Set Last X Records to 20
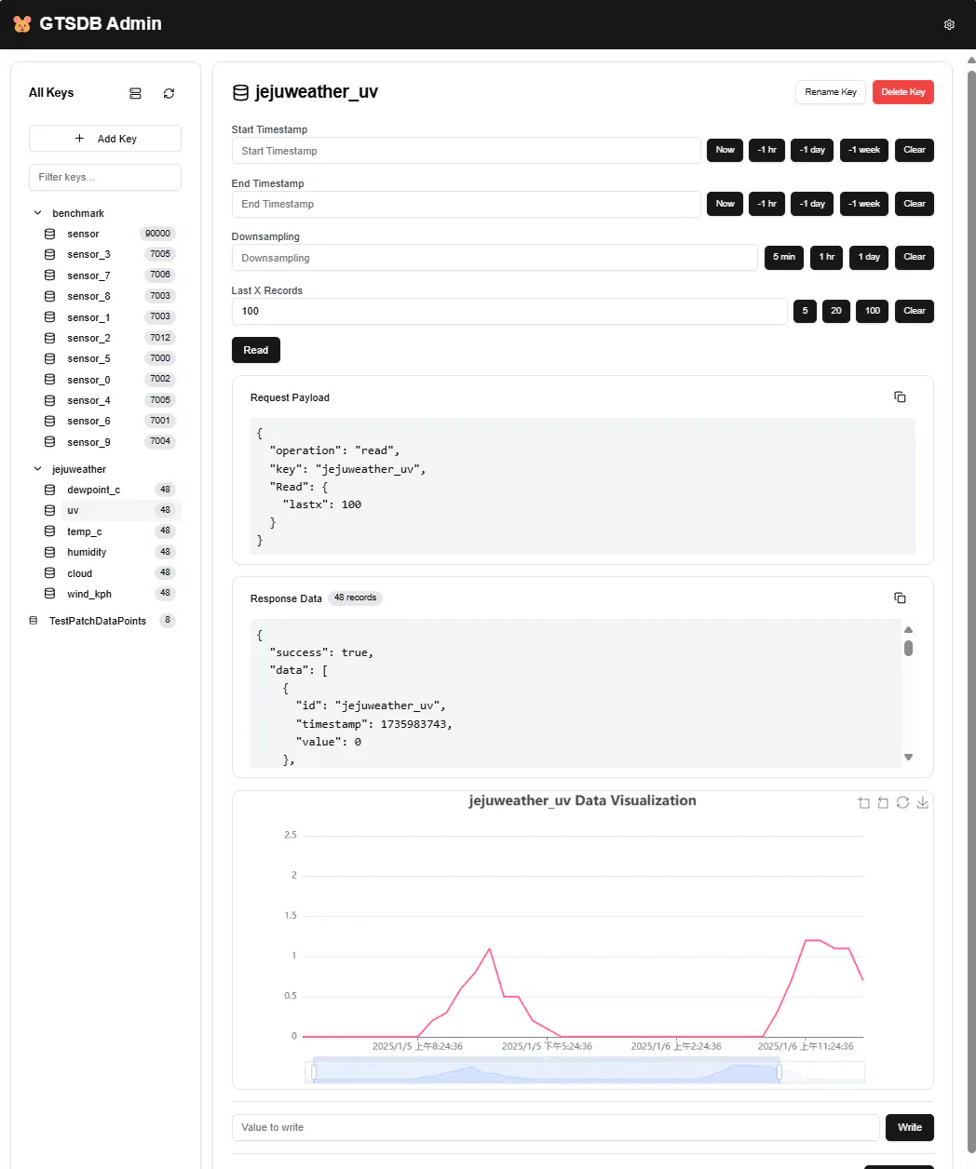 click(836, 311)
